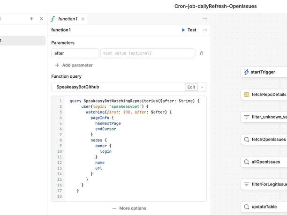Screen dimensions: 287x215
Task: Select the allOpenIssues block
Action: click(x=264, y=162)
